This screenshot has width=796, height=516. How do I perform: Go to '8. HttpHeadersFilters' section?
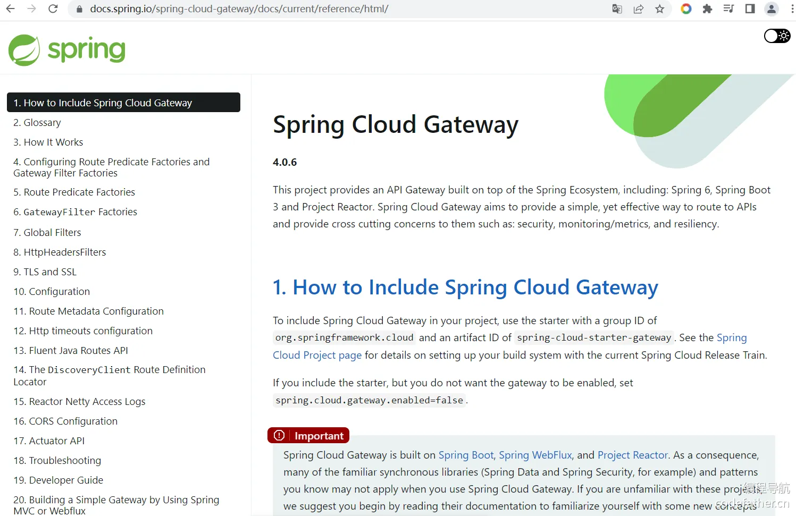[60, 252]
